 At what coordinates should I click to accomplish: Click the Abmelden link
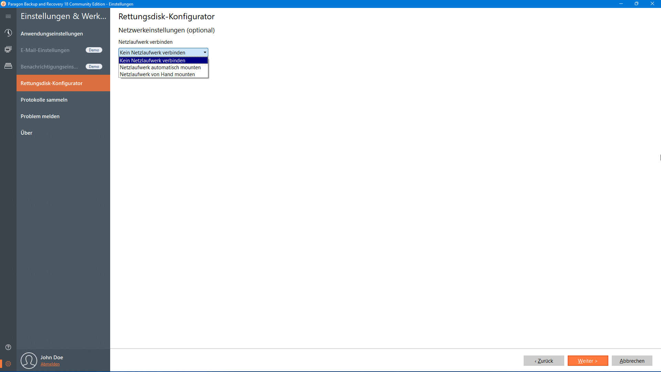(x=50, y=364)
